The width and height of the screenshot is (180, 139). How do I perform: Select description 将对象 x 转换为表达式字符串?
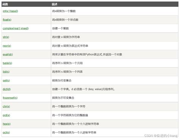coord(70,46)
